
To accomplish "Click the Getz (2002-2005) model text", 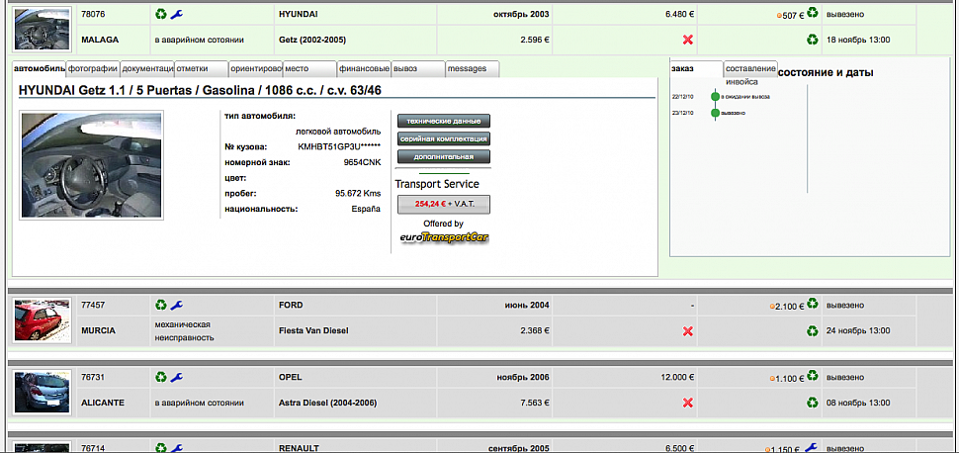I will (x=311, y=40).
